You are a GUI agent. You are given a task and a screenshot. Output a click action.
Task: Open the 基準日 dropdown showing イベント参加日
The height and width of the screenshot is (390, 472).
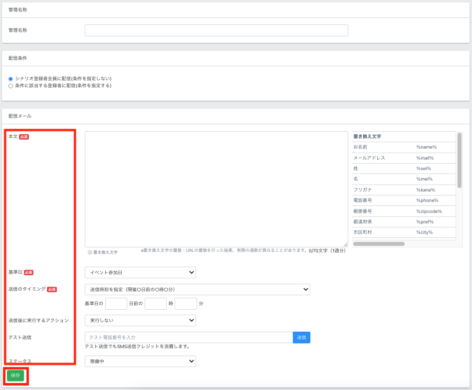coord(140,272)
